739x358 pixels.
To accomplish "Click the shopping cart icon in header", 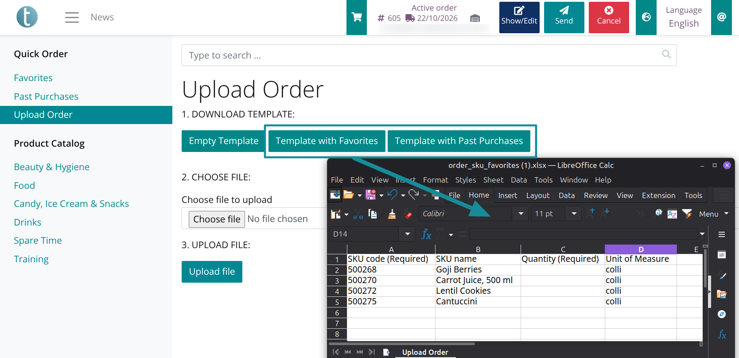I will pyautogui.click(x=357, y=17).
